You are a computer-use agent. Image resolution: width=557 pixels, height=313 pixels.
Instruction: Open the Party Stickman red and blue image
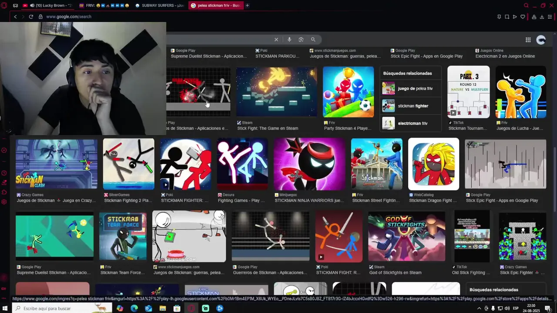tap(348, 92)
